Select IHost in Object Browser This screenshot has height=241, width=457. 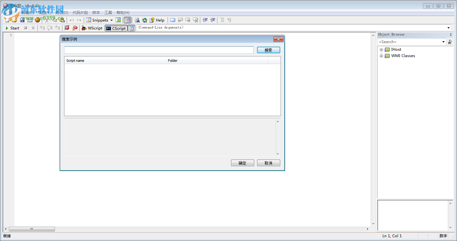[396, 49]
